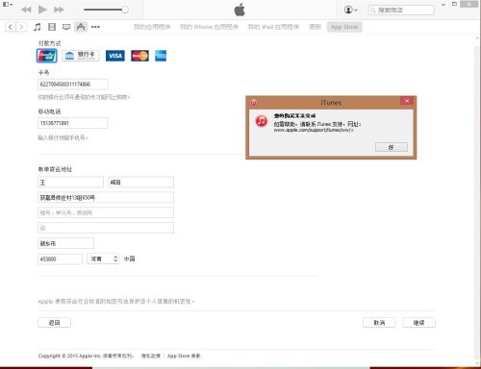Open the 隐私政策 privacy policy link
The image size is (481, 369).
pyautogui.click(x=151, y=356)
